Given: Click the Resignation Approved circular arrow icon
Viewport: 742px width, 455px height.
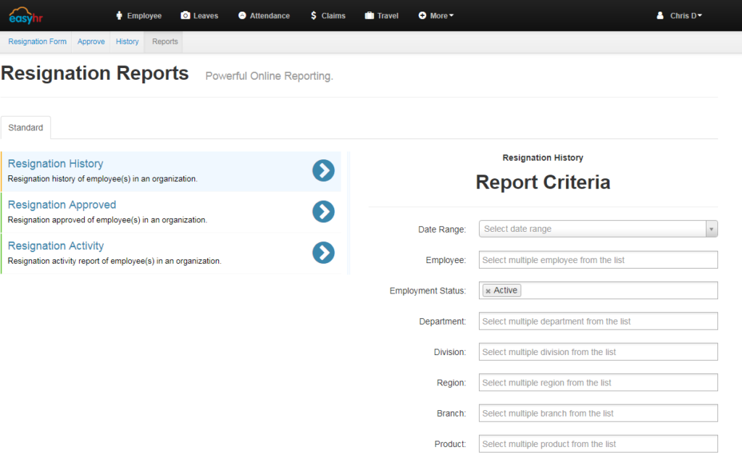Looking at the screenshot, I should [323, 212].
